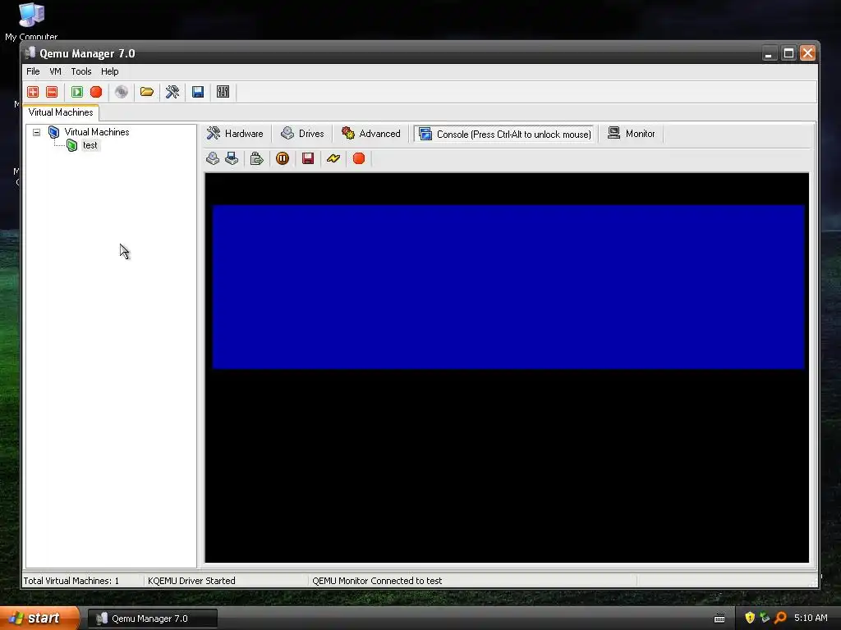Click the KQEMU Driver Started status text
The width and height of the screenshot is (841, 630).
pos(191,581)
